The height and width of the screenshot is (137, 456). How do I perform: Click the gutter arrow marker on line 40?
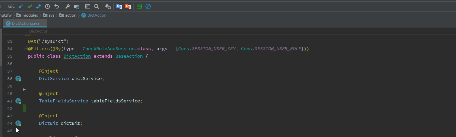tap(24, 90)
